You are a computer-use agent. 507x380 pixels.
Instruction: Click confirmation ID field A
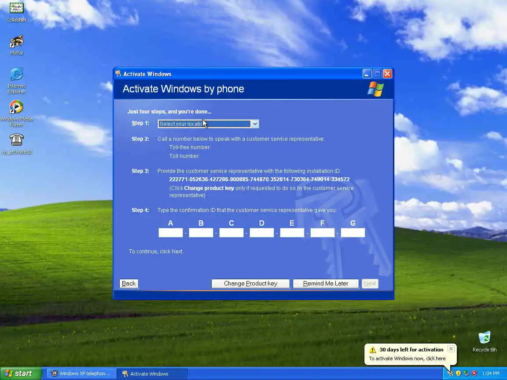(x=171, y=233)
